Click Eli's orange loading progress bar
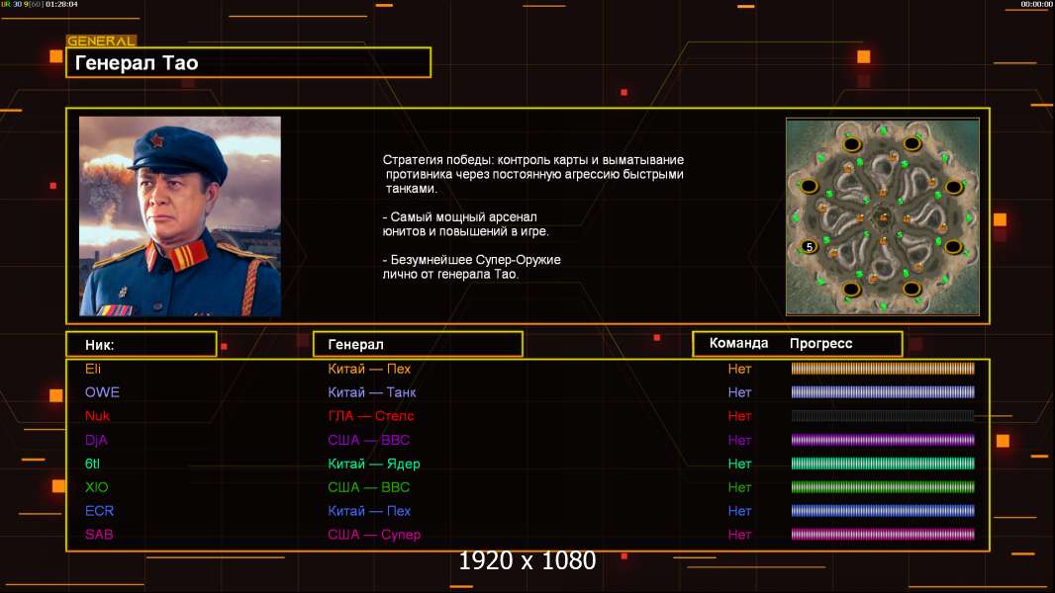 pos(883,368)
